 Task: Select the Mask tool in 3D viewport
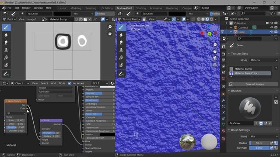click(x=121, y=65)
